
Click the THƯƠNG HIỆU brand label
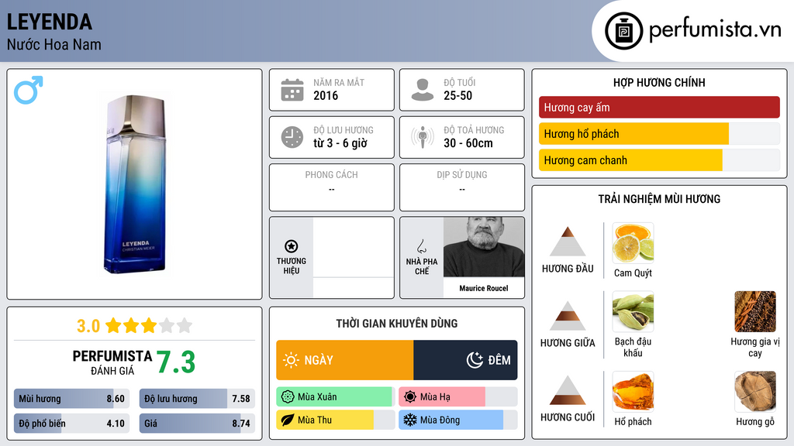(x=292, y=266)
